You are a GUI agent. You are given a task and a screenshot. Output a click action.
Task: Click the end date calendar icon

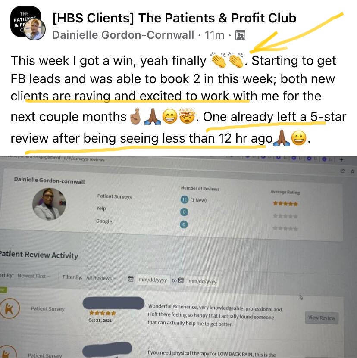click(181, 280)
